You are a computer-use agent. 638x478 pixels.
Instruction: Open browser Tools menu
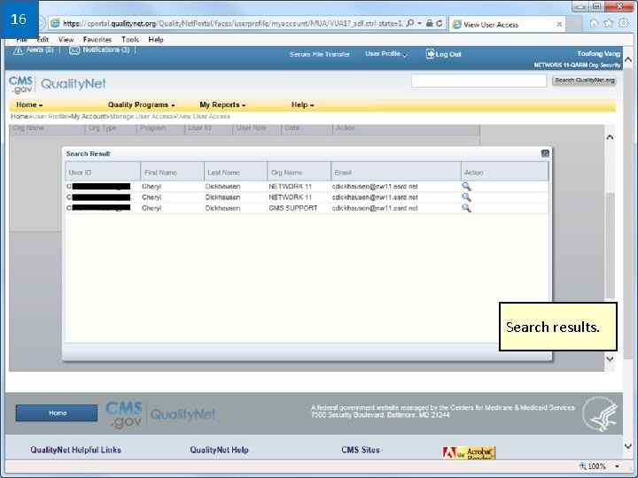[x=129, y=40]
